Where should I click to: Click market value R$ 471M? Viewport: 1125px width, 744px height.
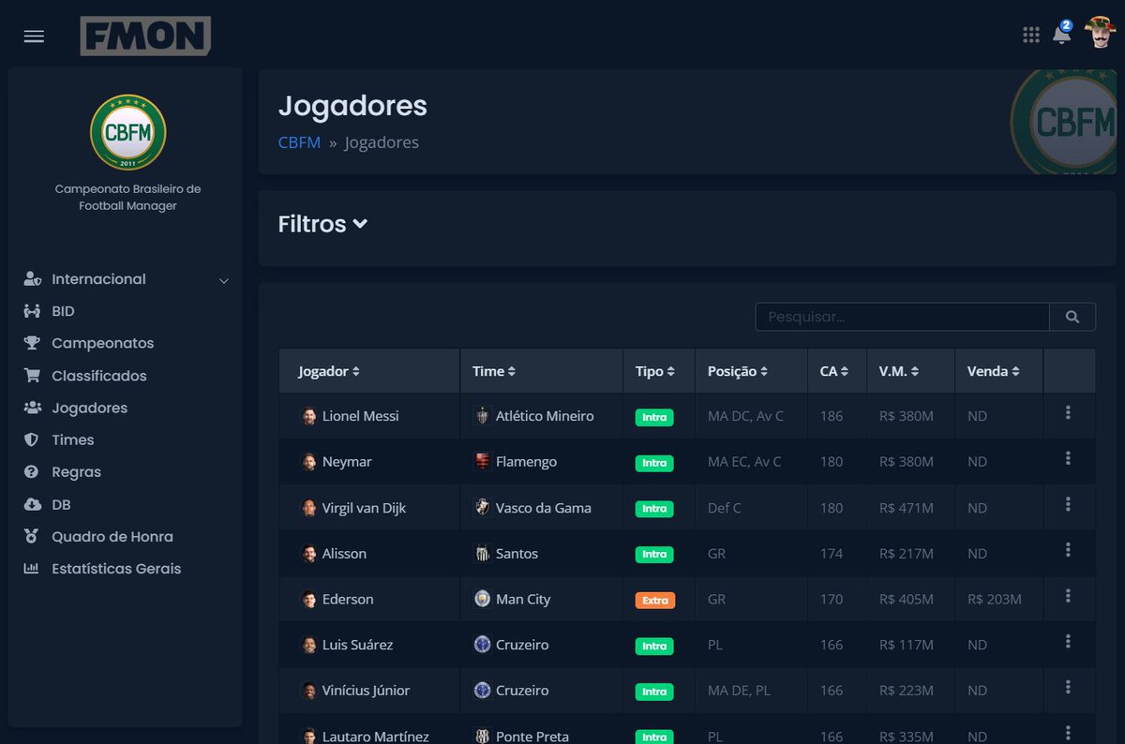pyautogui.click(x=906, y=508)
